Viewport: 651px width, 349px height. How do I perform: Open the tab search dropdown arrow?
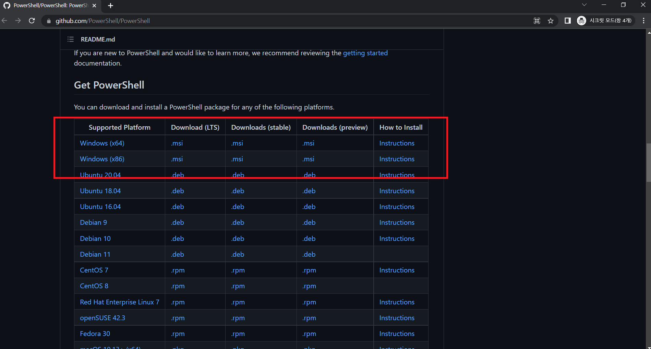point(584,5)
